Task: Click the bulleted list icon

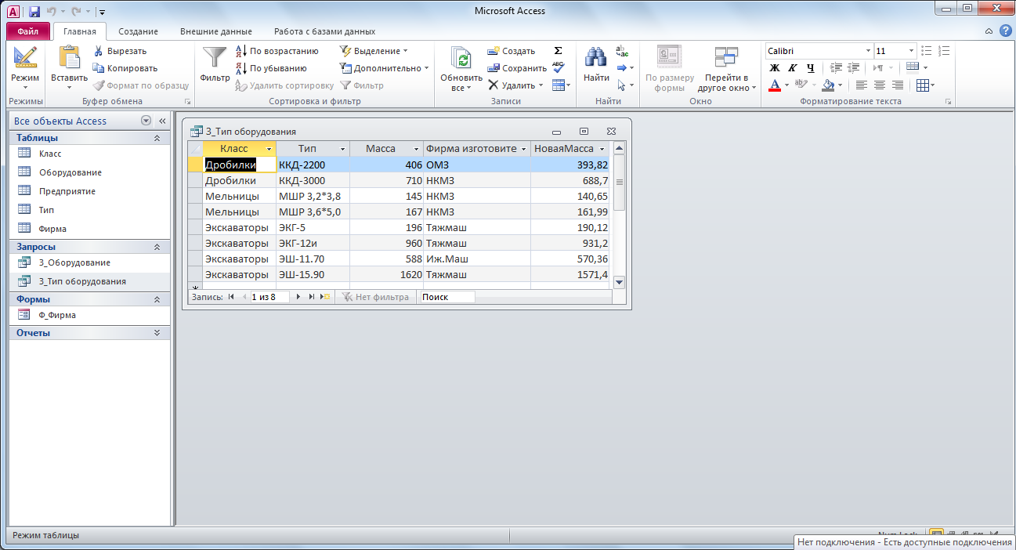Action: point(927,51)
